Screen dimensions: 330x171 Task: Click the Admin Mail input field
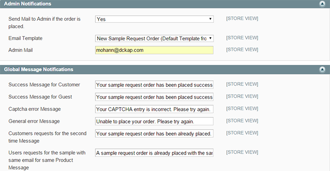click(154, 50)
